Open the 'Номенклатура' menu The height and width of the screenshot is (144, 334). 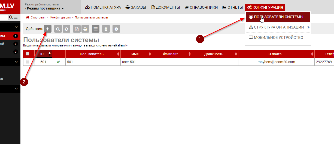[103, 7]
